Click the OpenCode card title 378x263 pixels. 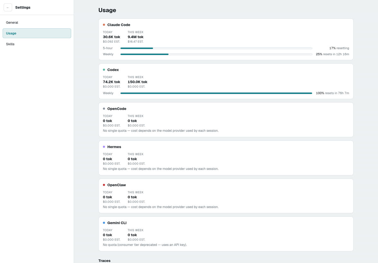(117, 108)
